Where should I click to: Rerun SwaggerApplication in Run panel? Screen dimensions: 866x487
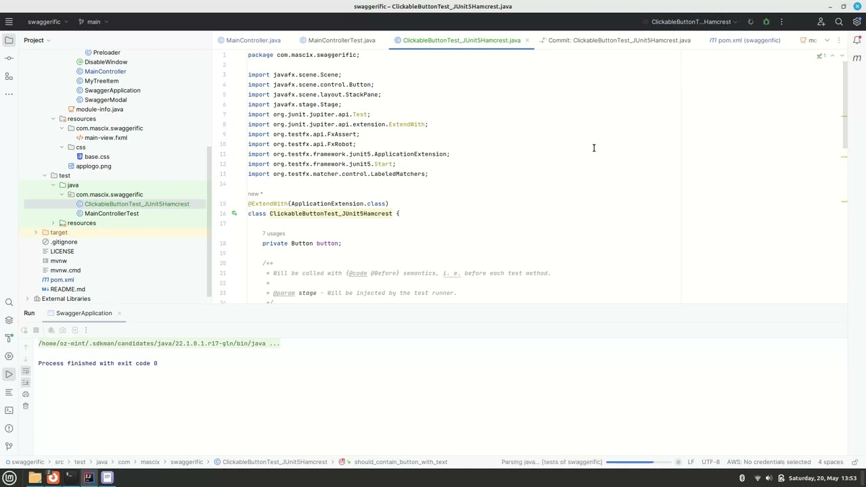(24, 330)
